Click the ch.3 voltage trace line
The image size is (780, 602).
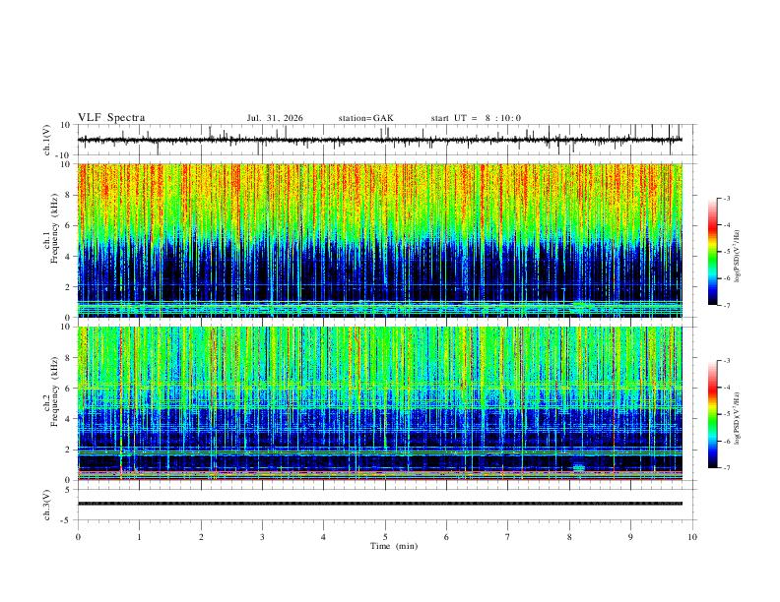pos(379,504)
